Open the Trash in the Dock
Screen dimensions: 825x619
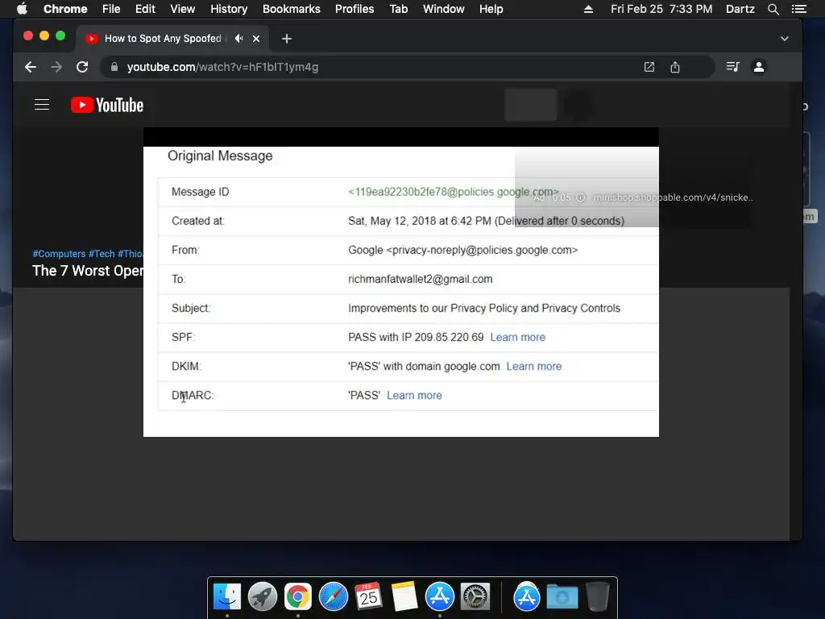coord(597,597)
